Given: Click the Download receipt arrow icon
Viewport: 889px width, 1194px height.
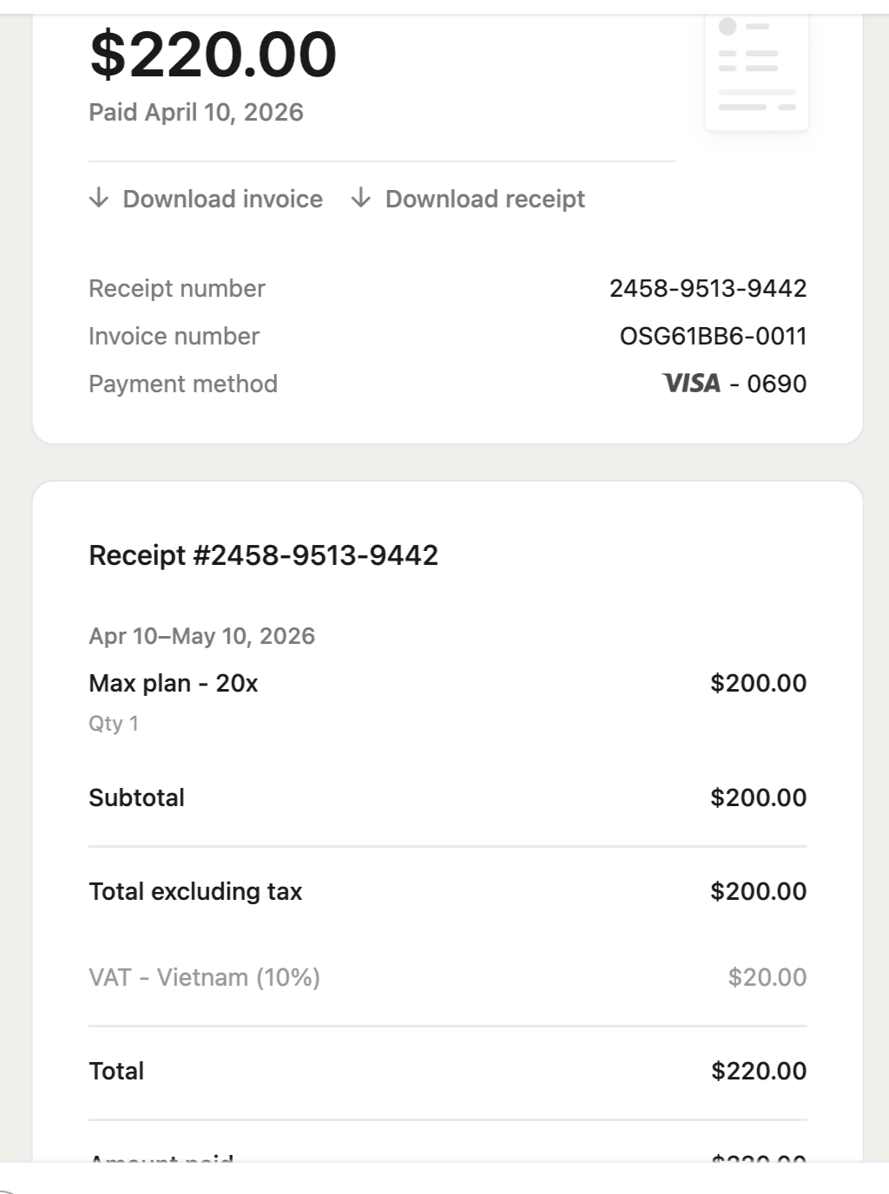Looking at the screenshot, I should click(x=361, y=199).
